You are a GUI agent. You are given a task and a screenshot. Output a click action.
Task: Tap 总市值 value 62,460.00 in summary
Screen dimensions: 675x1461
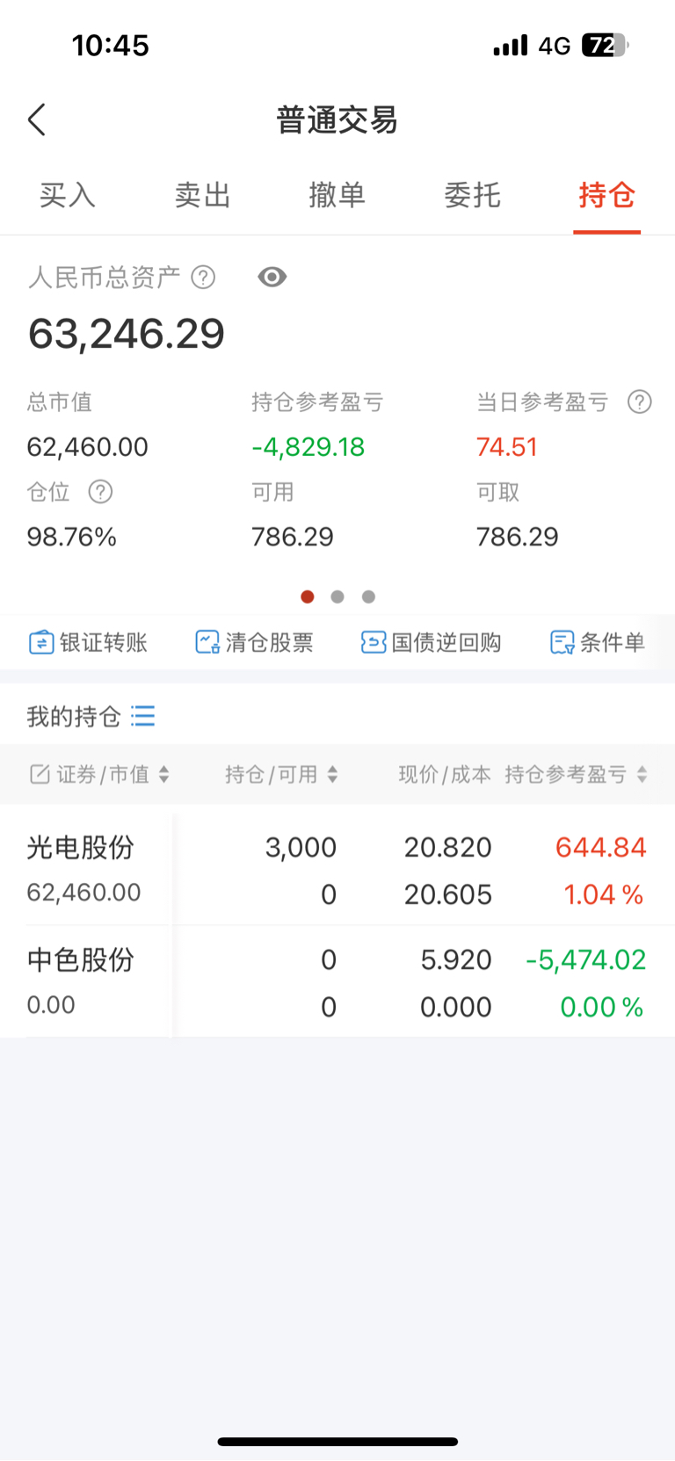(x=88, y=447)
